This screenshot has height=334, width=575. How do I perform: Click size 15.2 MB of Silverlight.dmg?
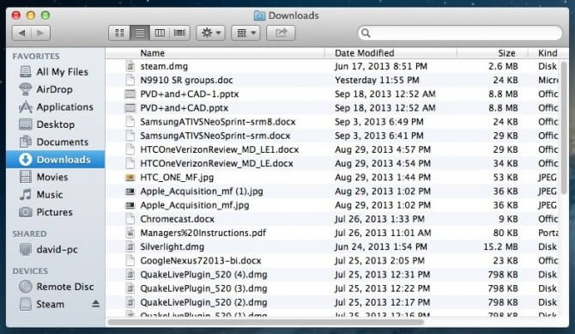tap(500, 246)
